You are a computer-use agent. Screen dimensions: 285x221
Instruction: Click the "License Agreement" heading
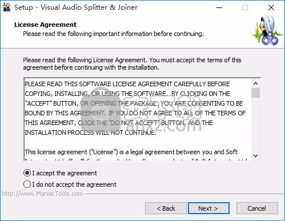click(45, 25)
